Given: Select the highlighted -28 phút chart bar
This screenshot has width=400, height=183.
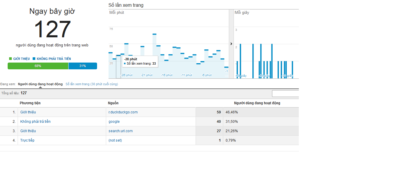Looking at the screenshot, I should [119, 67].
